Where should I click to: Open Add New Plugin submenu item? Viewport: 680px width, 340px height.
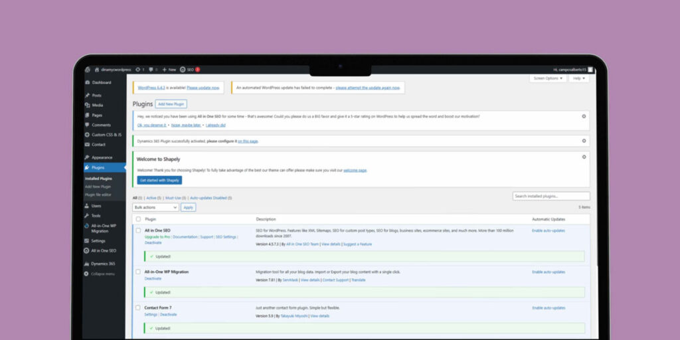98,187
